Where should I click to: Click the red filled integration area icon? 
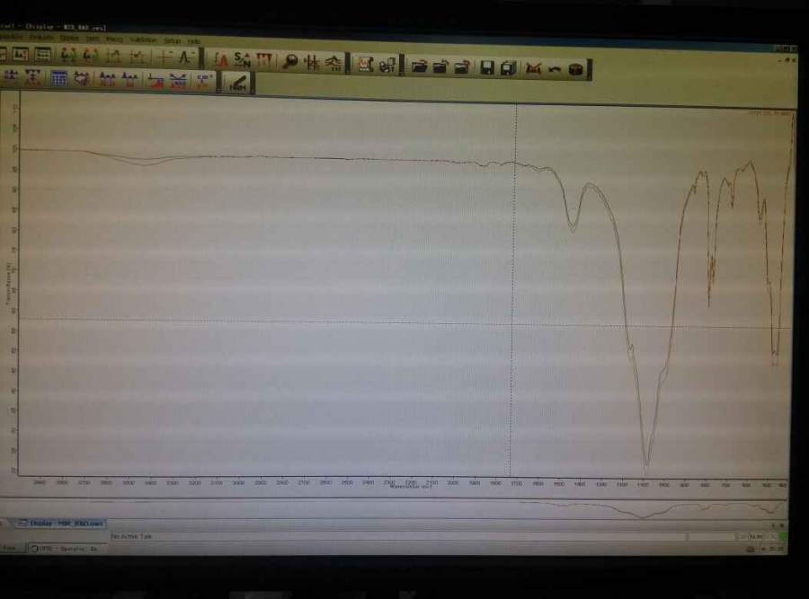click(x=156, y=80)
